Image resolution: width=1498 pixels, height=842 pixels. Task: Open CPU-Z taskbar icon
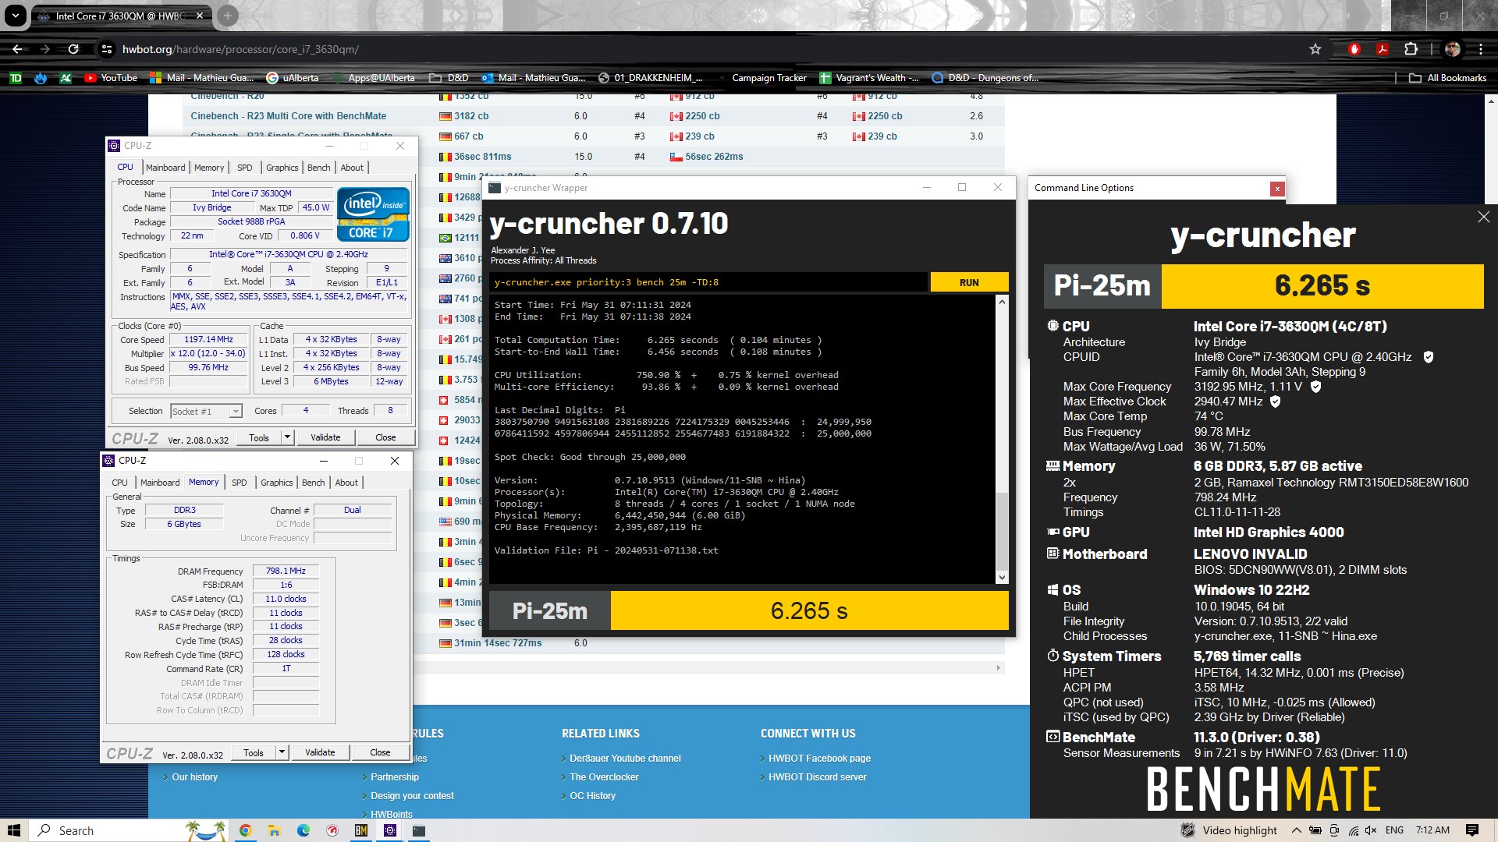pos(390,830)
